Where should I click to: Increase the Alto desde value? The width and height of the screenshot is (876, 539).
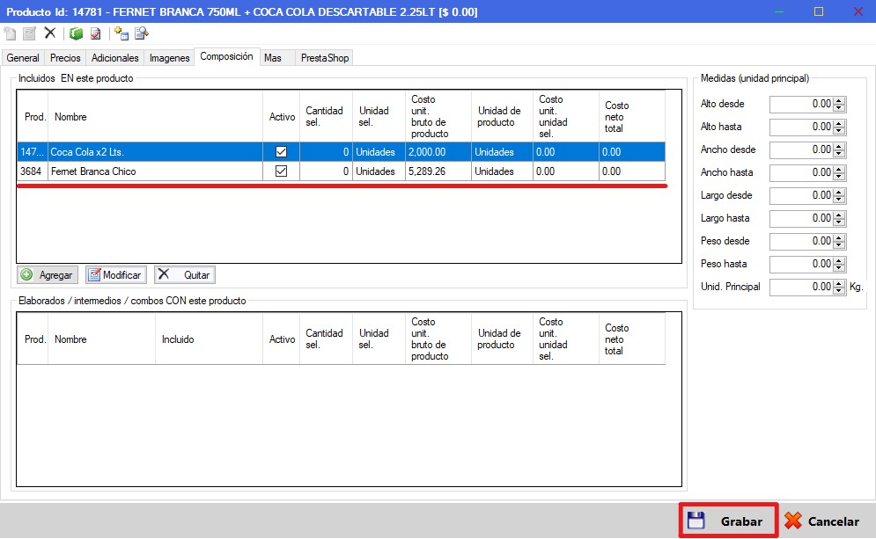coord(839,101)
